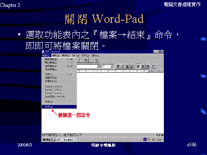The image size is (207, 155).
Task: Click the Paste clipboard toolbar icon
Action: (x=86, y=60)
